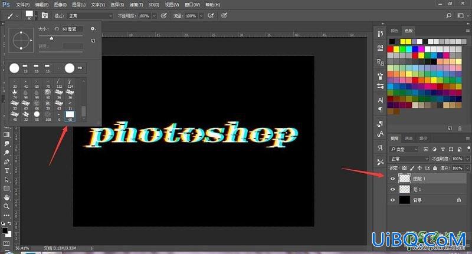Open the tool presets scissors icon in dock

380,162
